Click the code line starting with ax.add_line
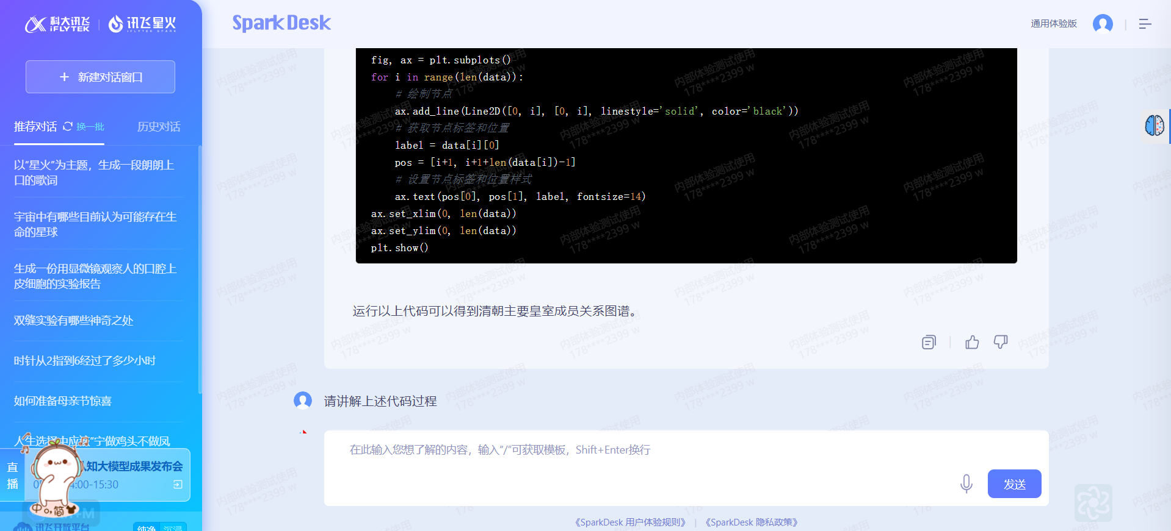 pos(596,111)
